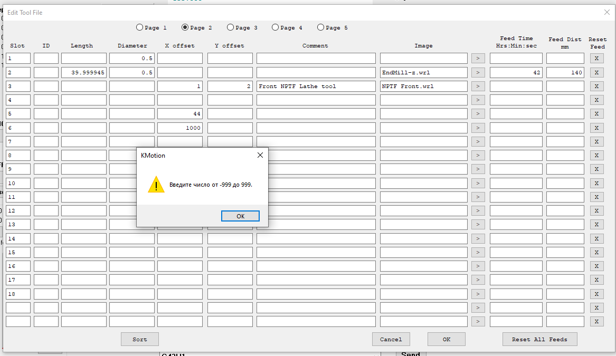This screenshot has height=356, width=616.
Task: Click the Comment field containing Front NPTF Lathe tool
Action: 316,86
